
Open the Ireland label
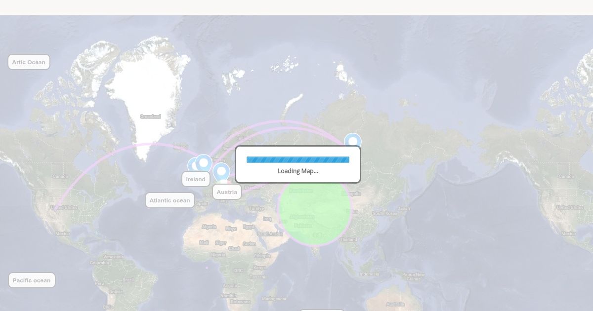point(196,179)
